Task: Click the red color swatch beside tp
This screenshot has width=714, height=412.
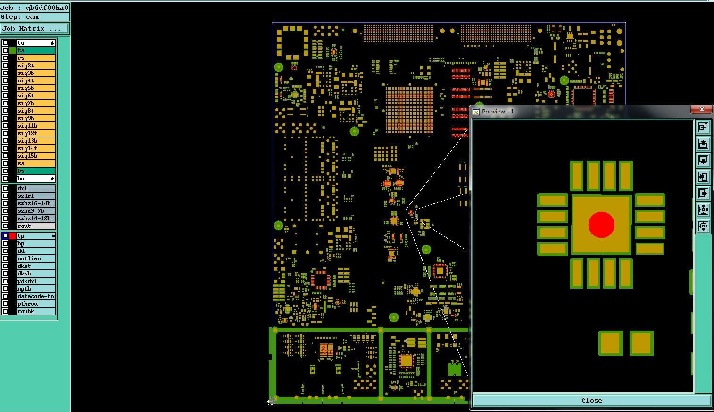Action: (13, 236)
